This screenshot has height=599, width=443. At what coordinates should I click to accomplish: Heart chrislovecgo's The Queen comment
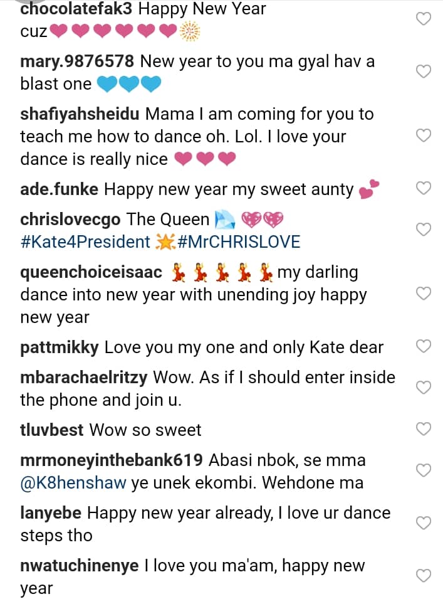coord(424,229)
